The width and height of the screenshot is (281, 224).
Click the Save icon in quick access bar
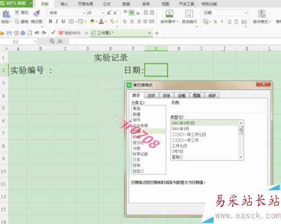pos(9,33)
